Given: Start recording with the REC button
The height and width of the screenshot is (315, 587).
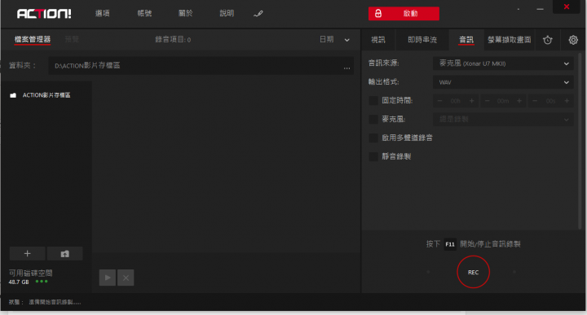Looking at the screenshot, I should (473, 272).
